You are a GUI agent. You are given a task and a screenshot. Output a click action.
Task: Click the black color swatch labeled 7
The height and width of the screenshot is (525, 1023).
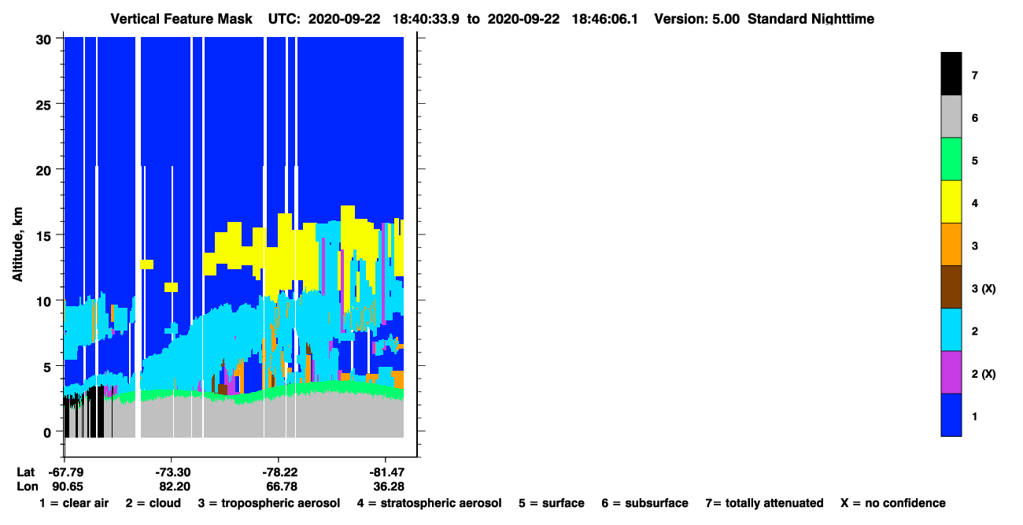951,74
